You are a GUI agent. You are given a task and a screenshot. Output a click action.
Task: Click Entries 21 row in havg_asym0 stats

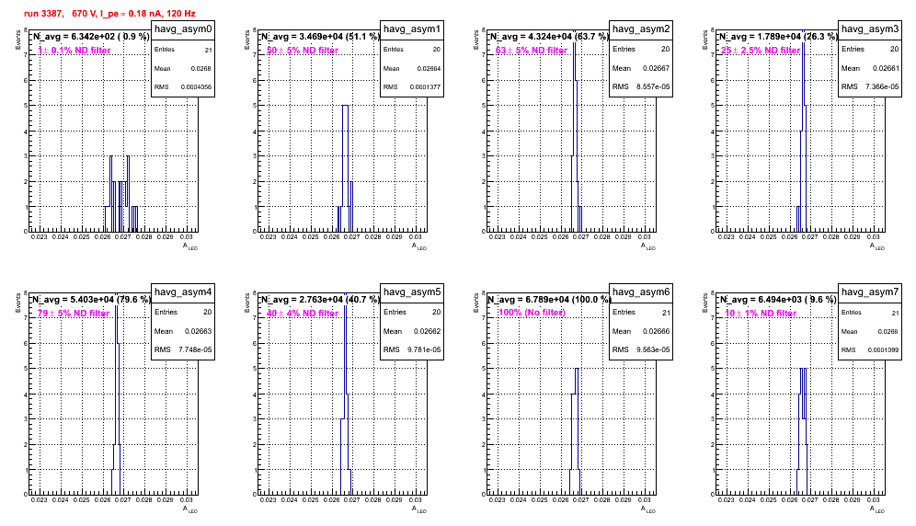click(183, 50)
